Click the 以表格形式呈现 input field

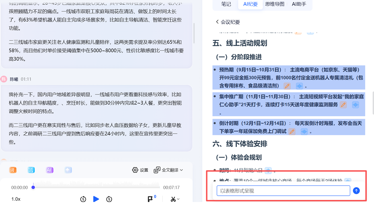pos(283,191)
